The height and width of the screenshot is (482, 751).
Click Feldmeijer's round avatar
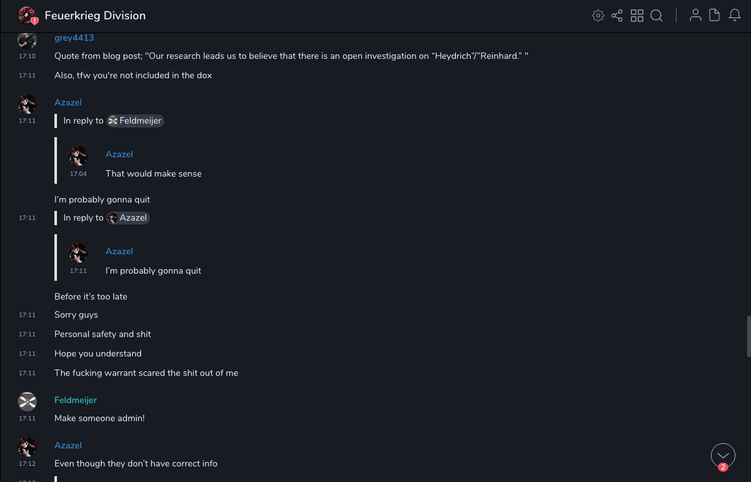(27, 402)
